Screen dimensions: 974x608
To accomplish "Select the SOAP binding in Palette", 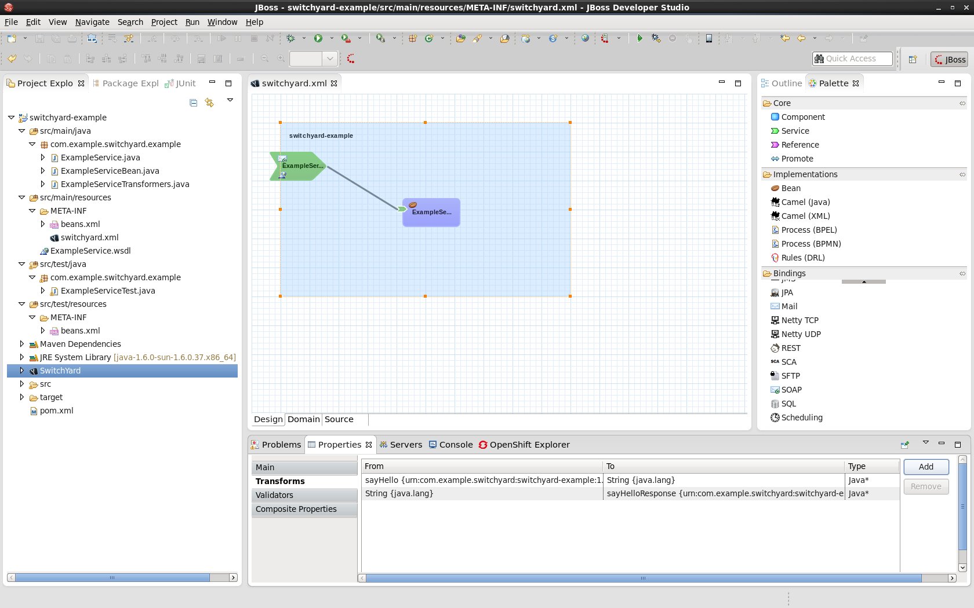I will coord(786,390).
